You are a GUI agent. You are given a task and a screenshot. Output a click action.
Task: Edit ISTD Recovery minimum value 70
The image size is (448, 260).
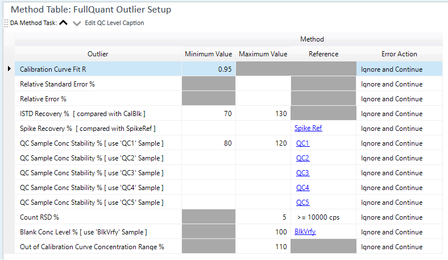[209, 114]
